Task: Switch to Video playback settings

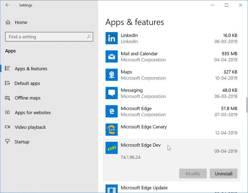Action: coord(30,127)
